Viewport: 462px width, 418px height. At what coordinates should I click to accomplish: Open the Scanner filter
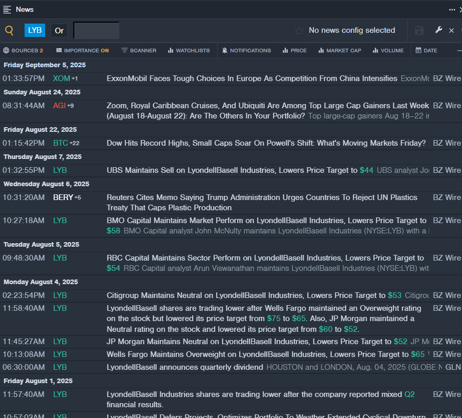coord(139,50)
